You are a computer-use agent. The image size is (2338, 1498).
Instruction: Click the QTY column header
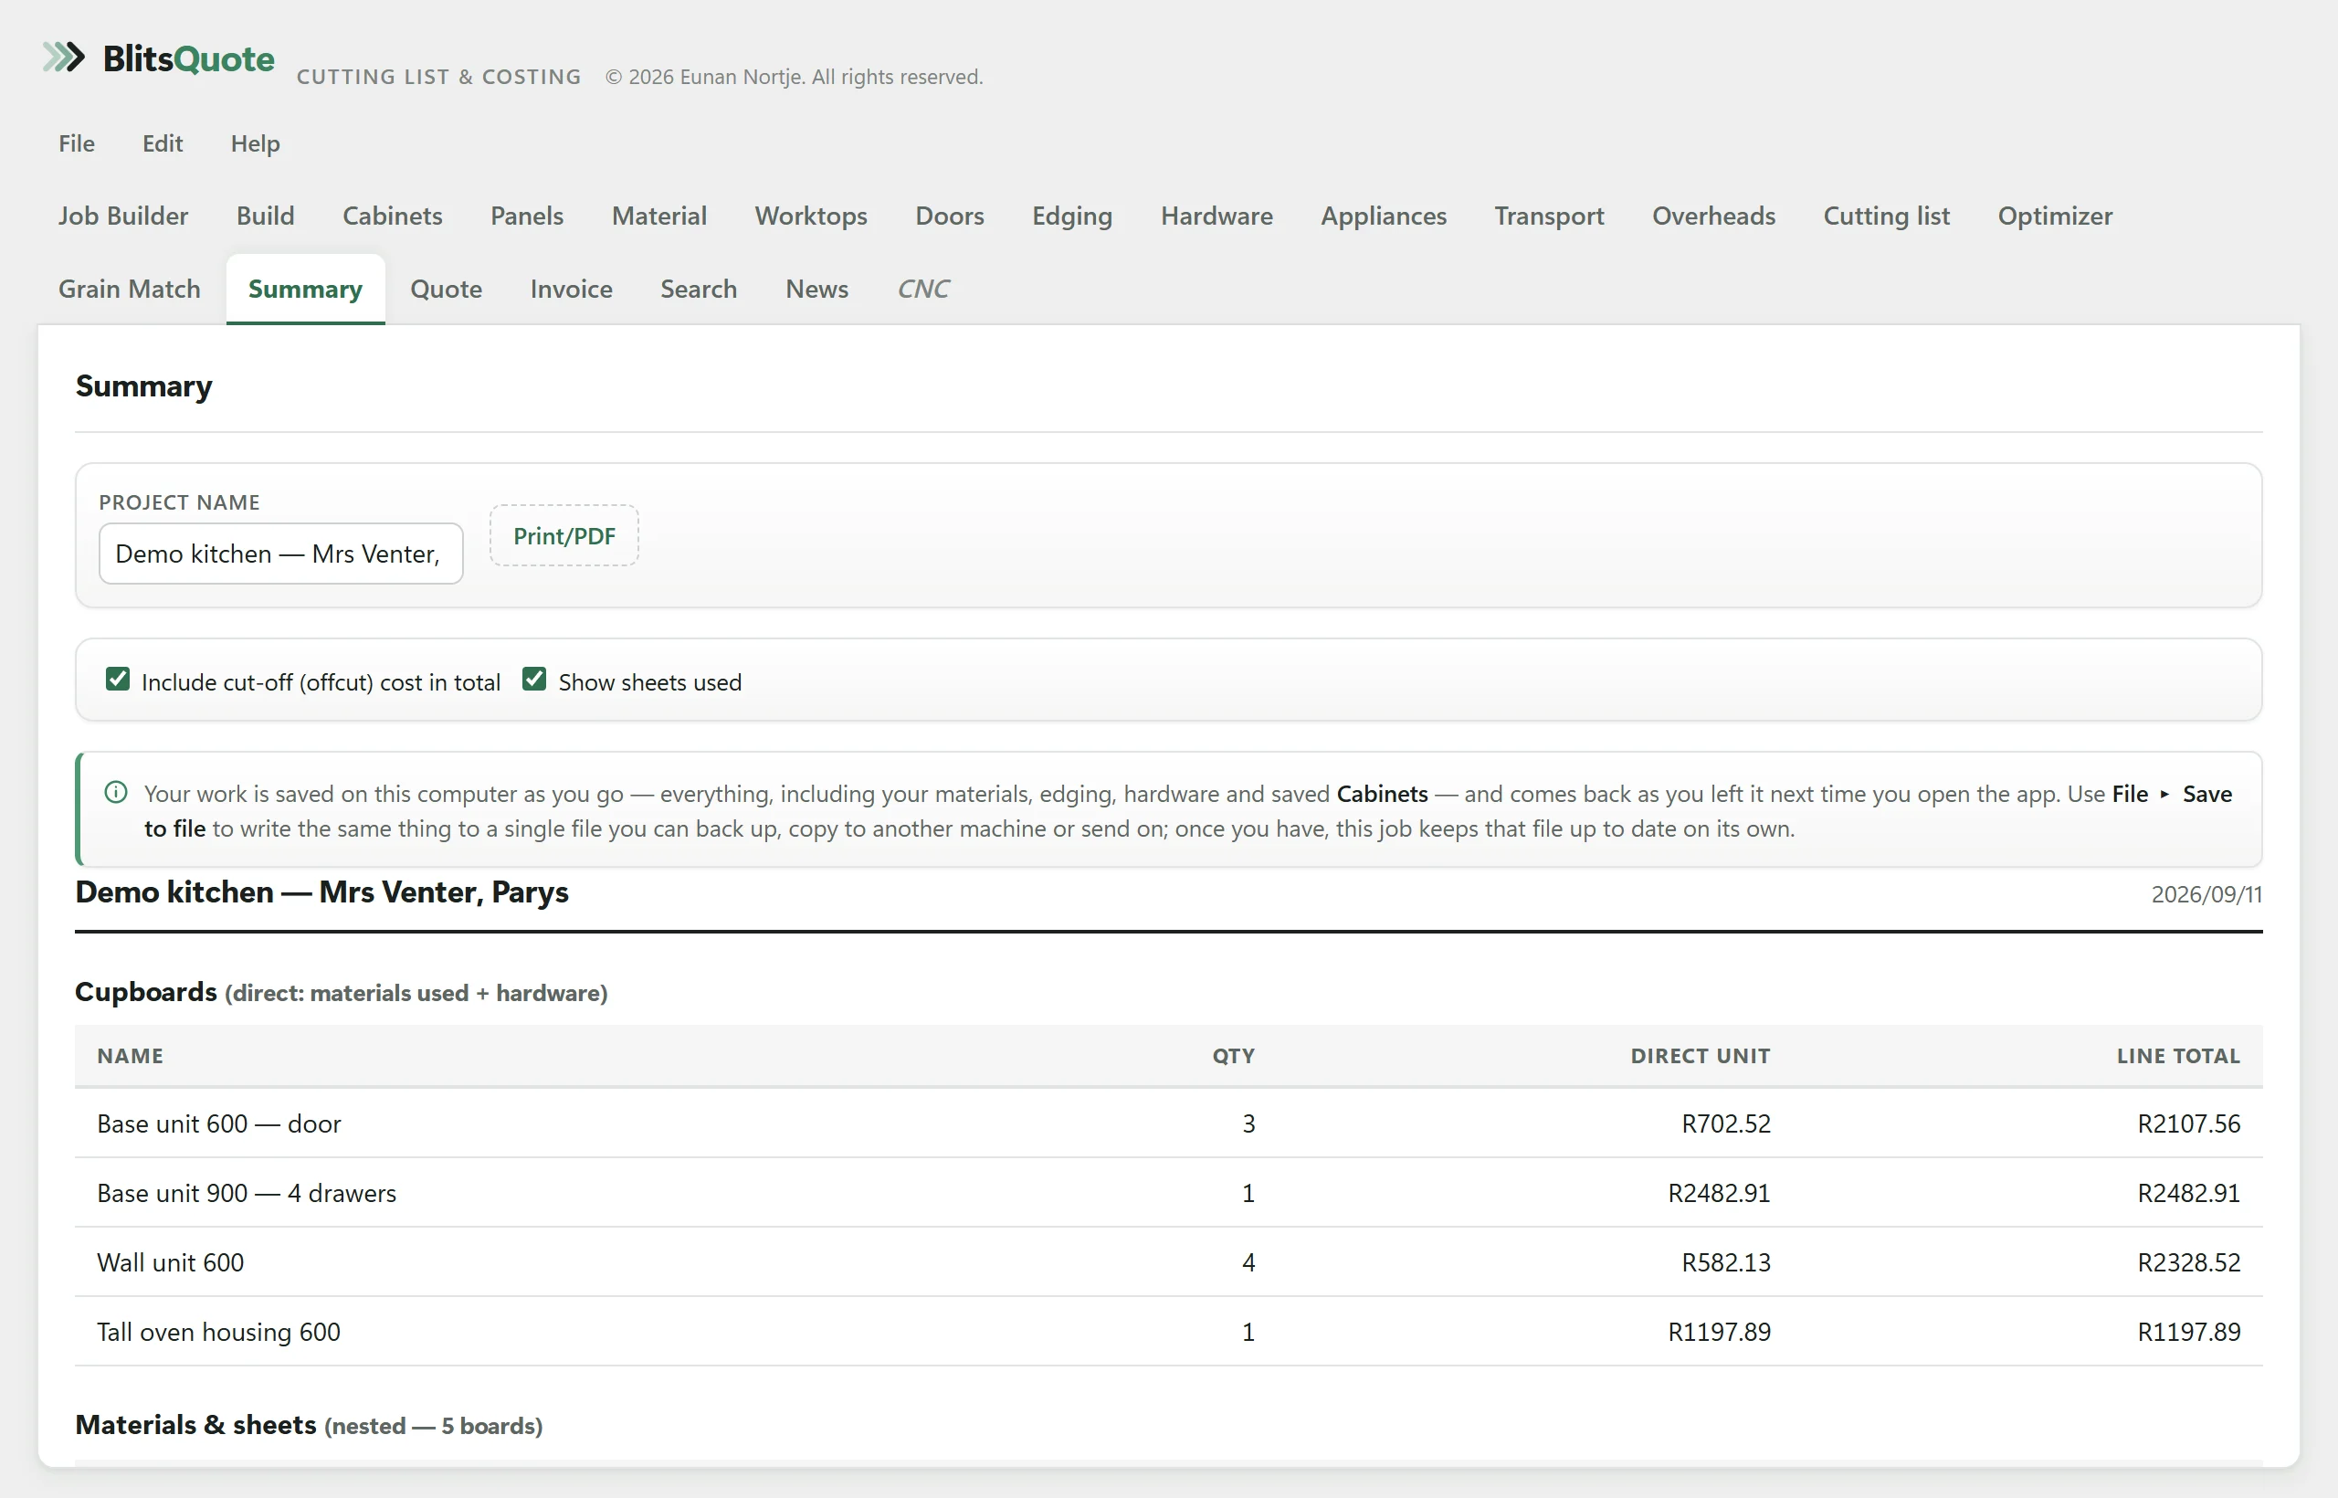[1233, 1055]
